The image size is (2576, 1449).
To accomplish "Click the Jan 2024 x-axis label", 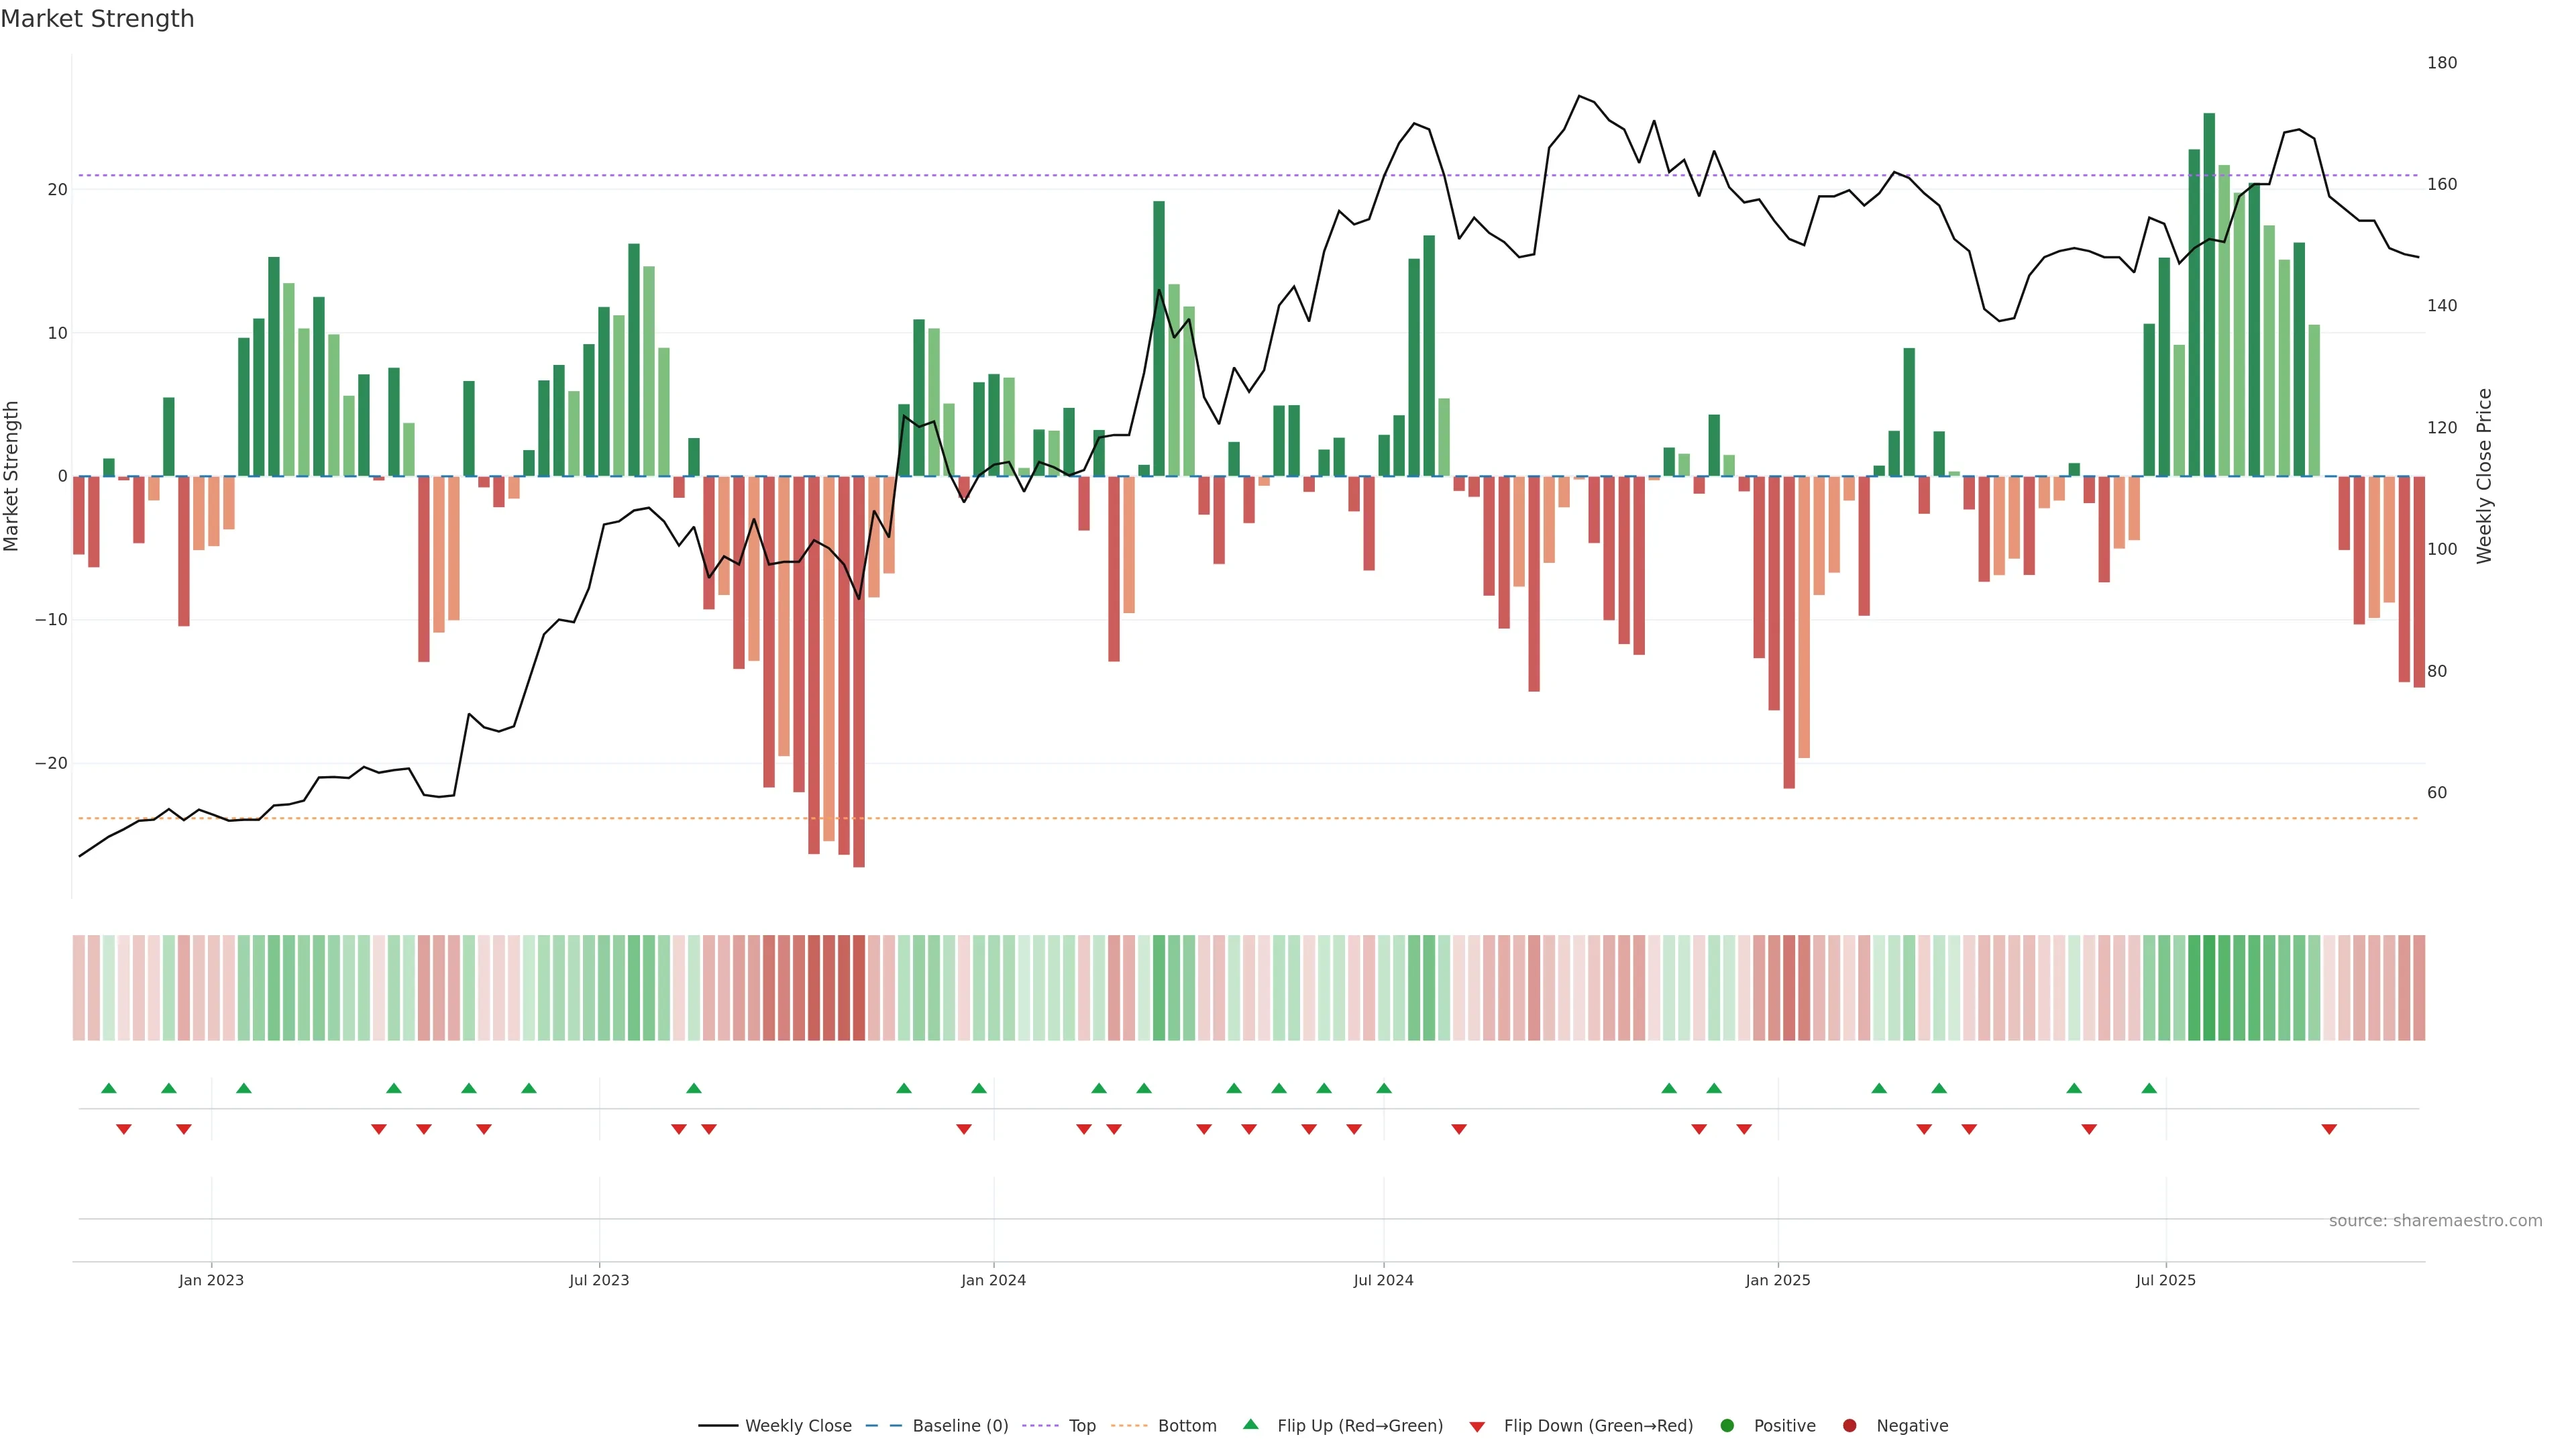I will (993, 1280).
